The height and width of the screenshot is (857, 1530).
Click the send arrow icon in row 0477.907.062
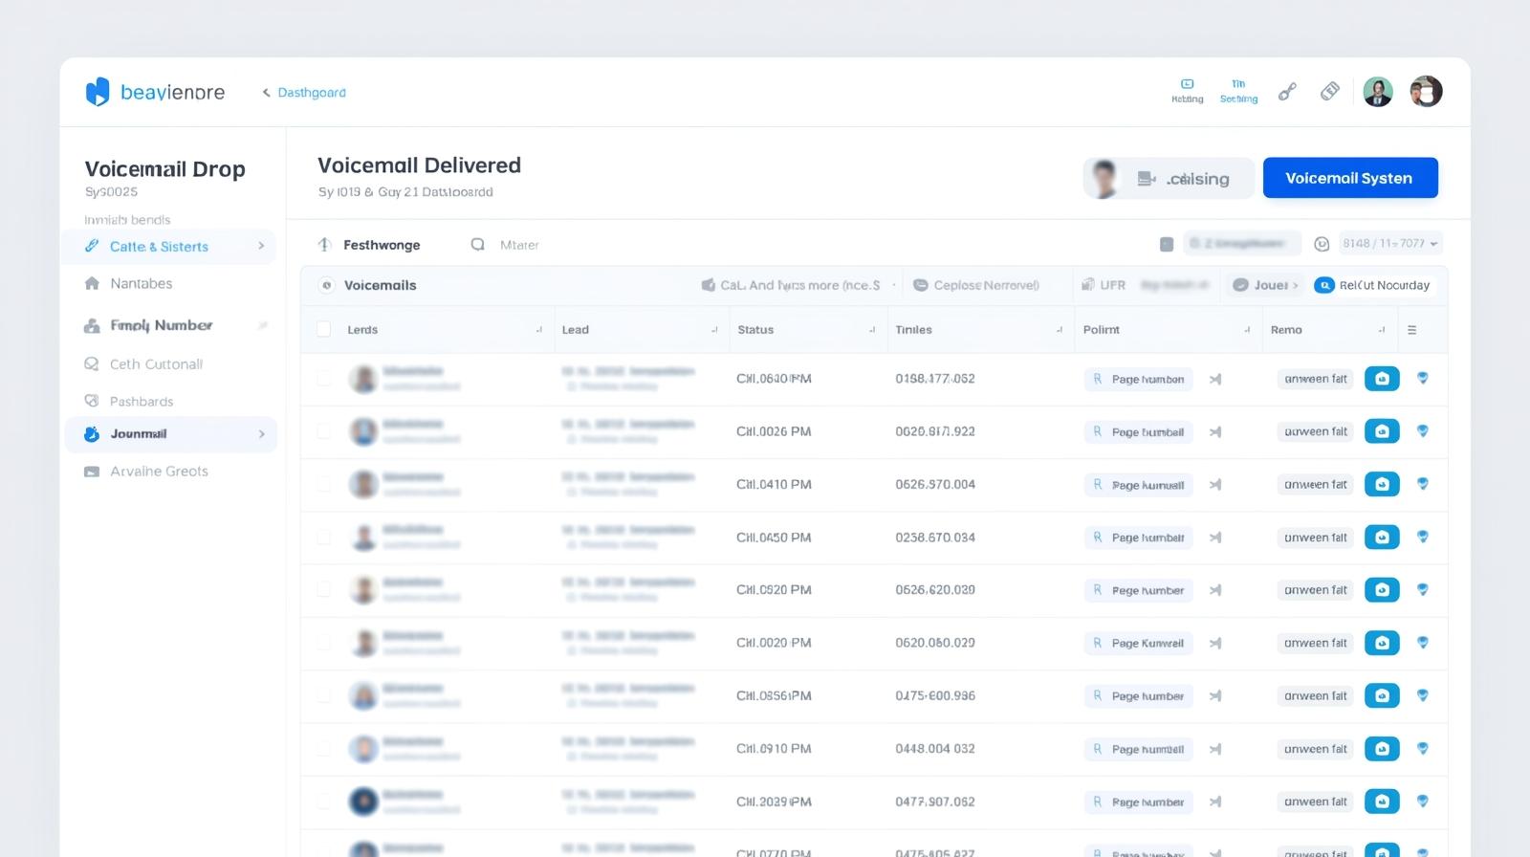[x=1215, y=802]
